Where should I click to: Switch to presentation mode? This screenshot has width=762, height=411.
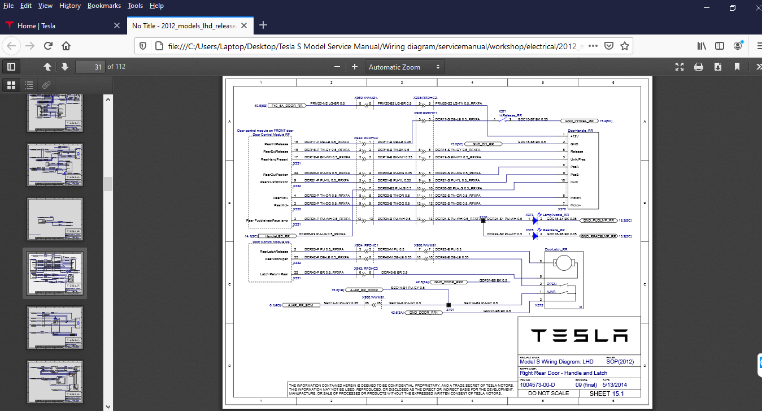pos(680,67)
